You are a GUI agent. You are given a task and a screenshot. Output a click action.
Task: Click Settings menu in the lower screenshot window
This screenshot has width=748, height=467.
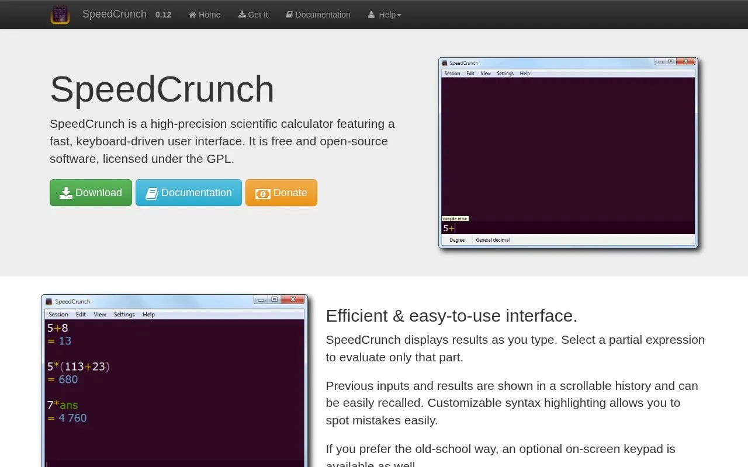pos(124,314)
